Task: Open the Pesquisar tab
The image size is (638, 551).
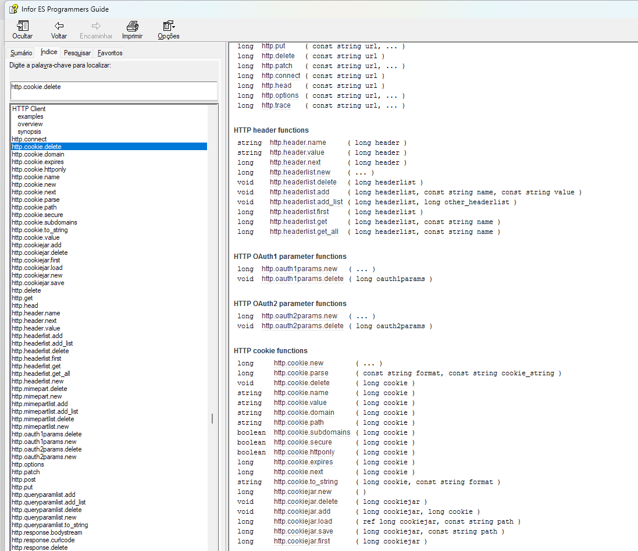Action: 77,53
